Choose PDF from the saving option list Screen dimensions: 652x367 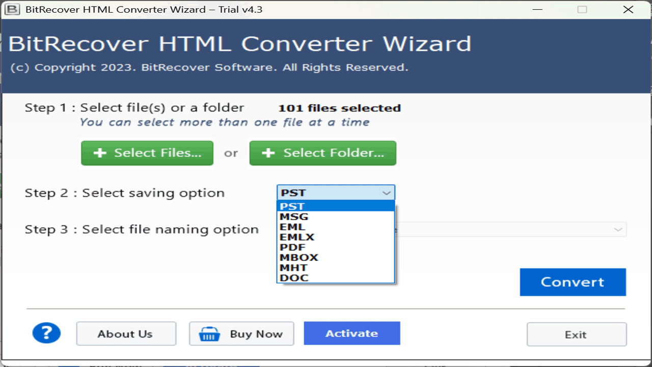(x=336, y=247)
